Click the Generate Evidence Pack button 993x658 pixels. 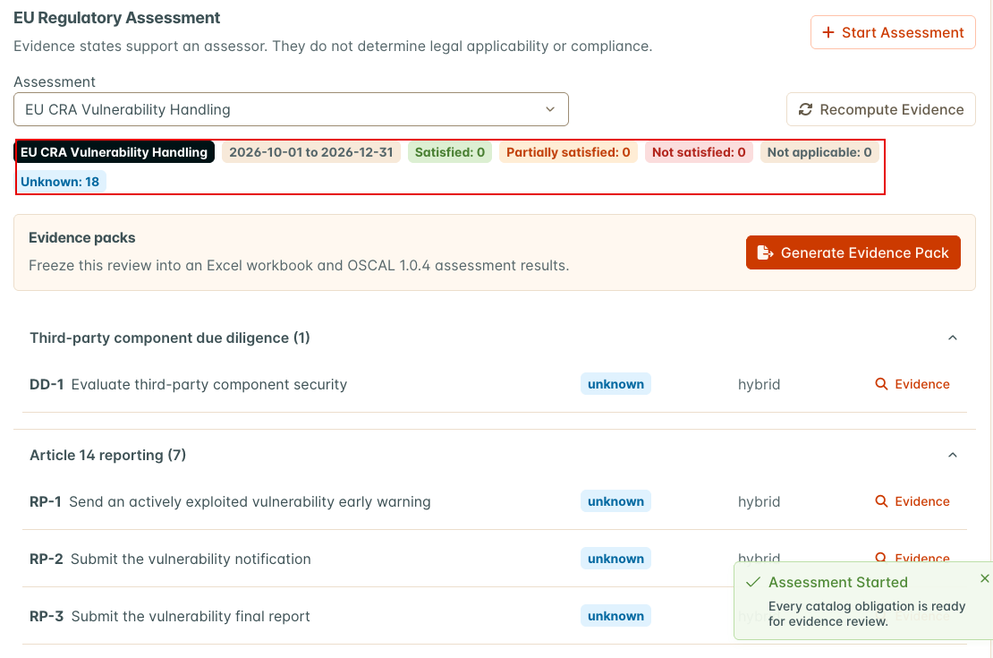(x=853, y=253)
